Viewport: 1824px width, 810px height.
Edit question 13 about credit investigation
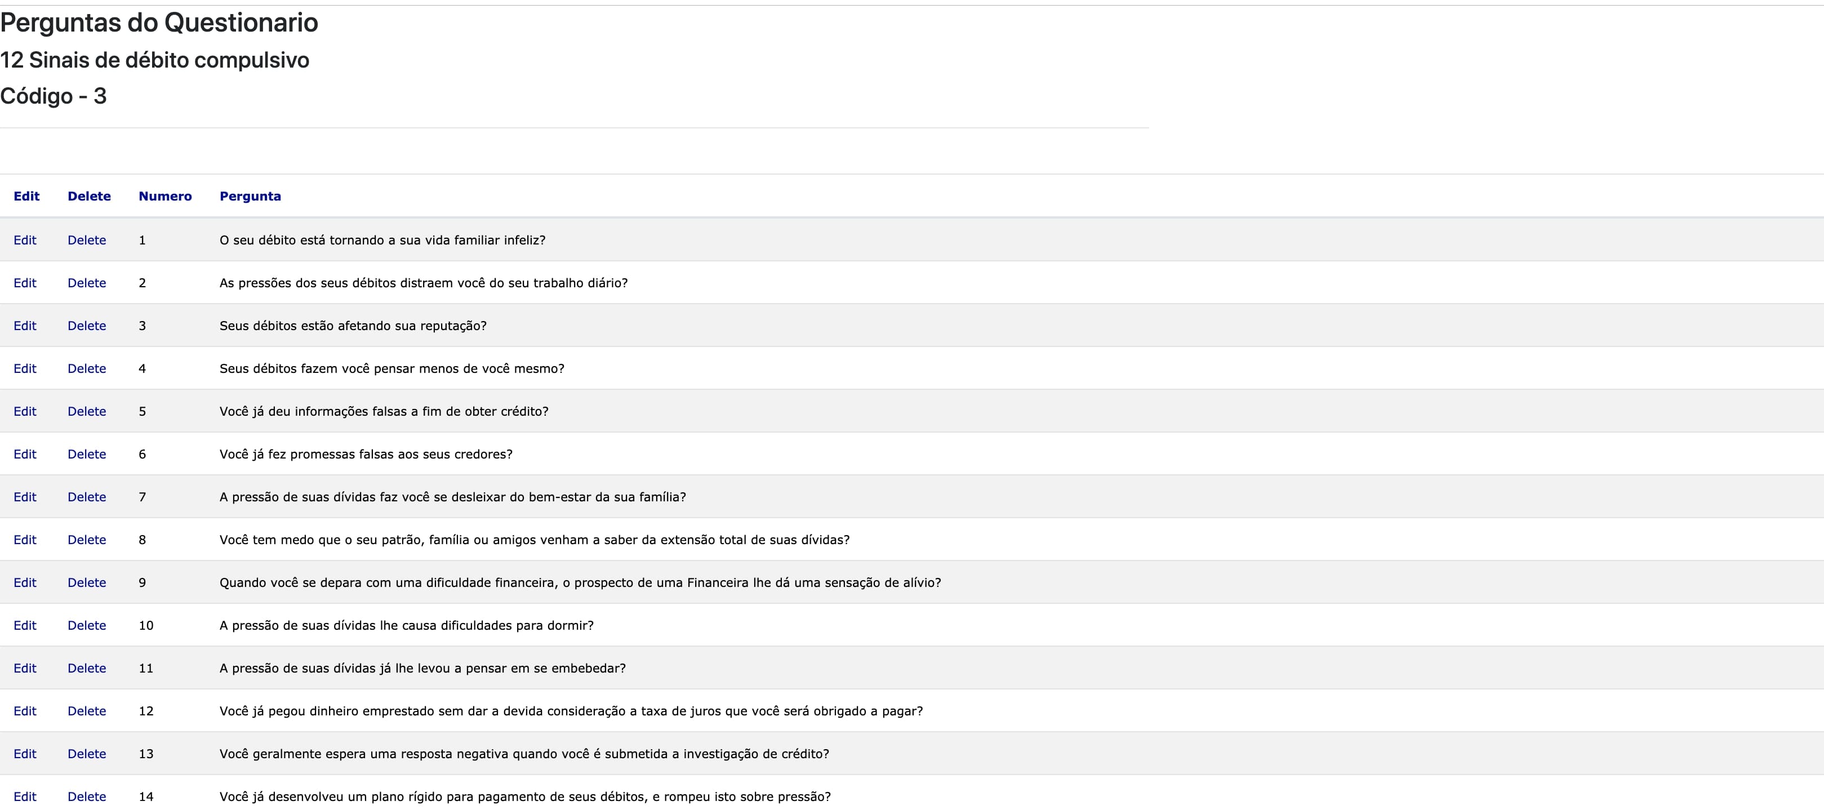click(x=25, y=754)
